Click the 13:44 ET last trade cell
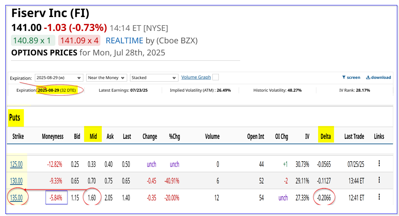The height and width of the screenshot is (216, 399). [356, 181]
